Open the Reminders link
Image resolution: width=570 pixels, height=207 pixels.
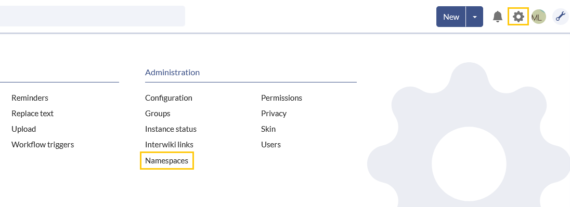coord(30,98)
